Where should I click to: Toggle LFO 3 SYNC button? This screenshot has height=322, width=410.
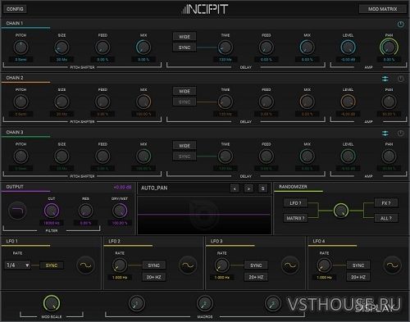point(256,265)
